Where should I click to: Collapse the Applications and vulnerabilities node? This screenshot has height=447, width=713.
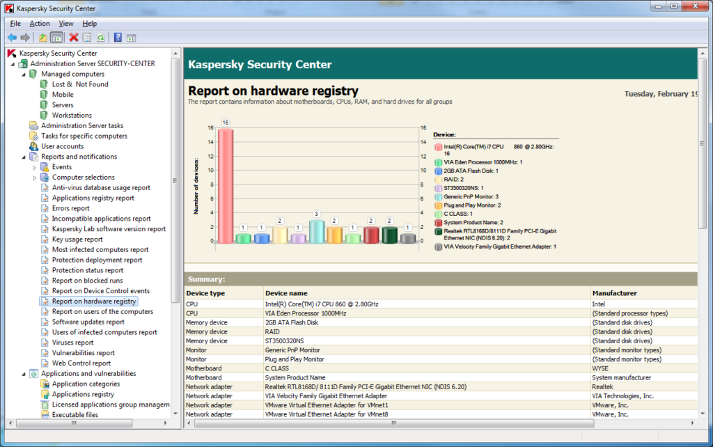(24, 375)
